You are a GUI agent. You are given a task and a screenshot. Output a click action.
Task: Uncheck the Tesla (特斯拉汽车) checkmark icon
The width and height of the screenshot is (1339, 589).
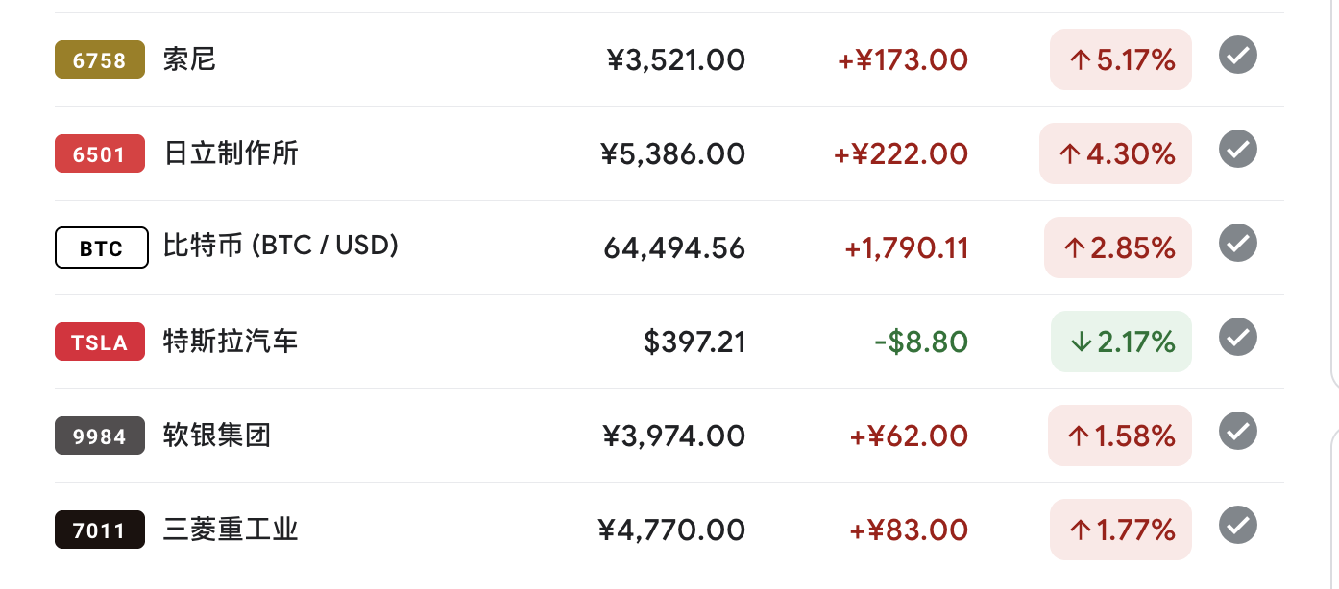click(1238, 337)
